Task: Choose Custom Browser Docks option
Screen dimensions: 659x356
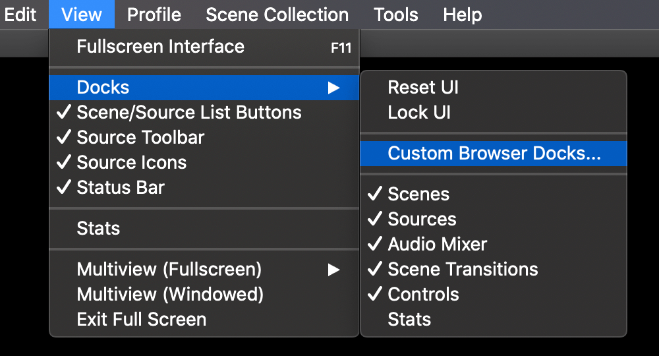Action: (x=494, y=154)
